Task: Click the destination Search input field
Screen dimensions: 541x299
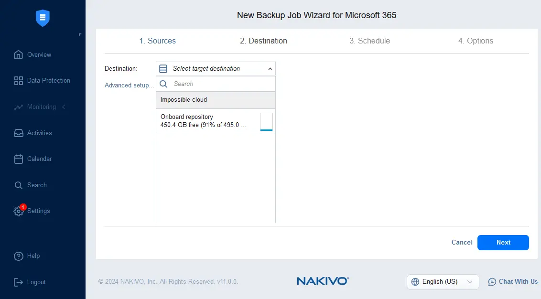Action: [216, 84]
